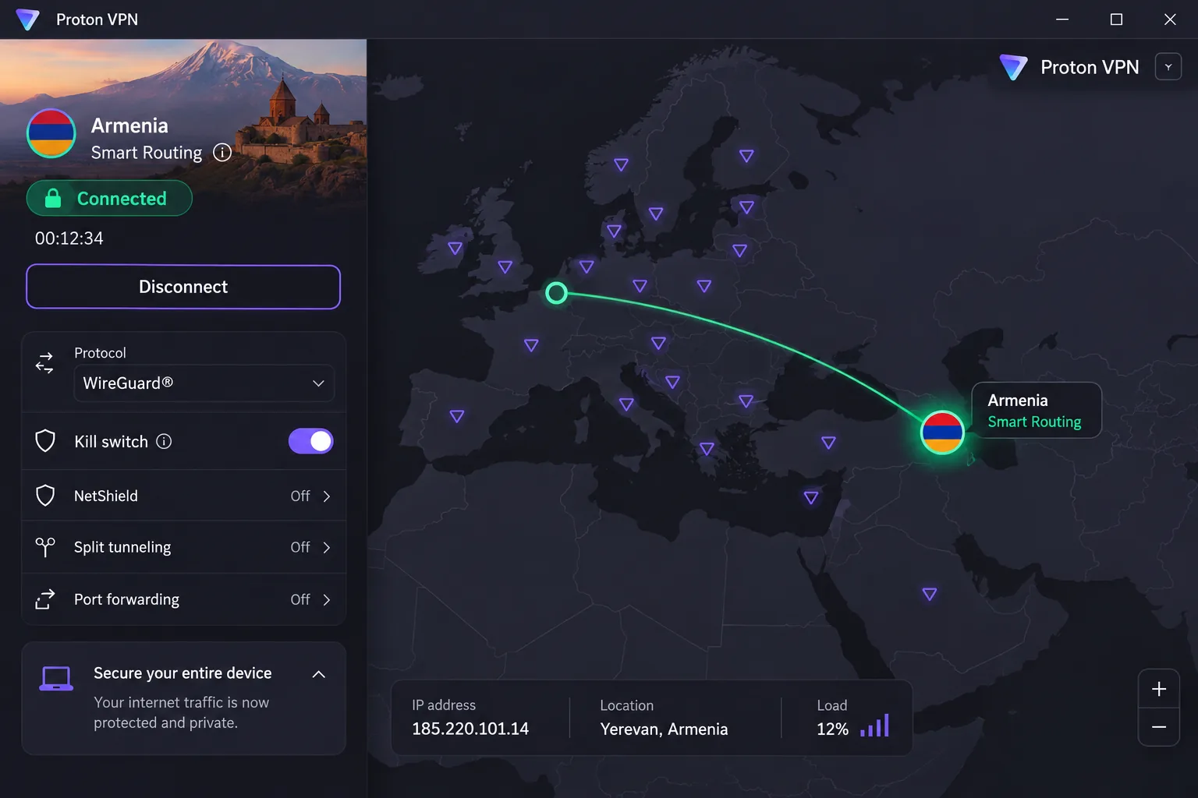Click the Split tunneling label
The height and width of the screenshot is (798, 1198).
coord(122,547)
